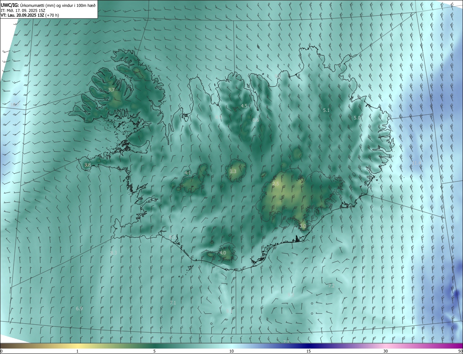The height and width of the screenshot is (354, 463).
Task: Click the 30 tick on the color scale
Action: coord(386,351)
